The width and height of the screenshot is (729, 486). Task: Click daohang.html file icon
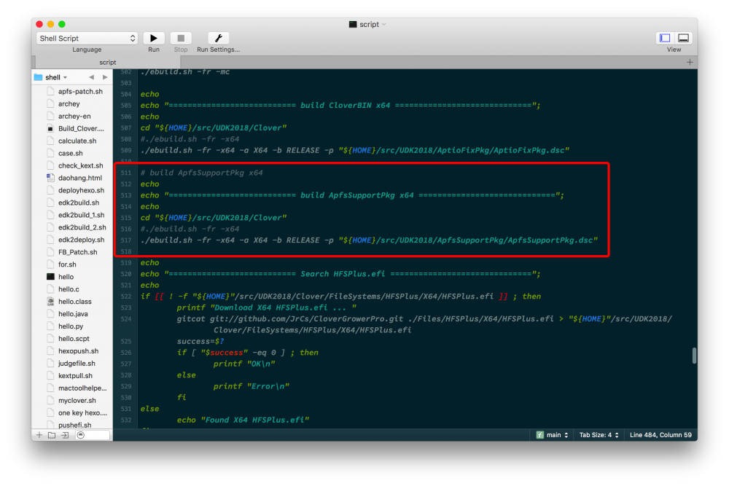(50, 178)
